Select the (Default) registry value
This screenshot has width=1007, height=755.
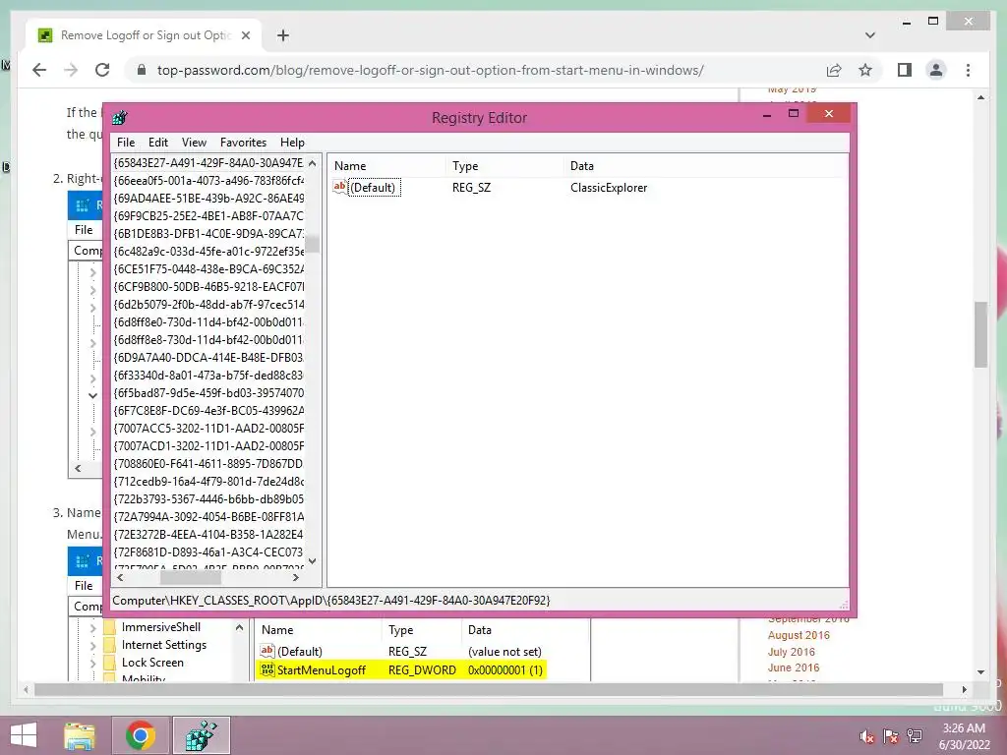373,188
